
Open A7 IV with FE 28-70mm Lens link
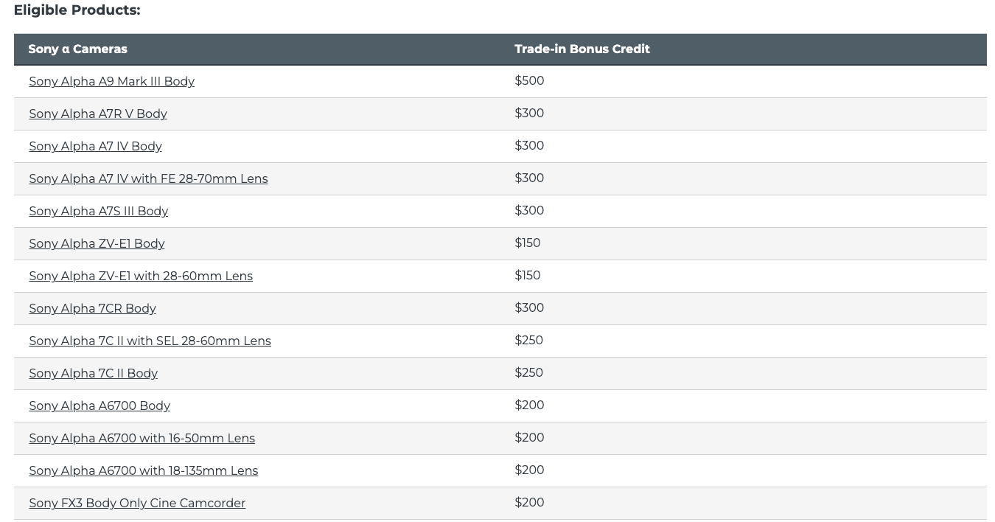click(x=148, y=178)
